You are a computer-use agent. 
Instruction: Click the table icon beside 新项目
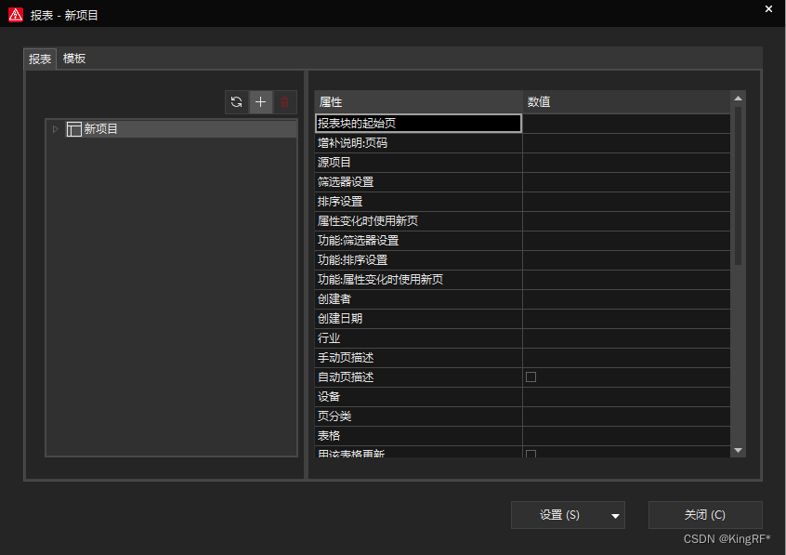(74, 129)
